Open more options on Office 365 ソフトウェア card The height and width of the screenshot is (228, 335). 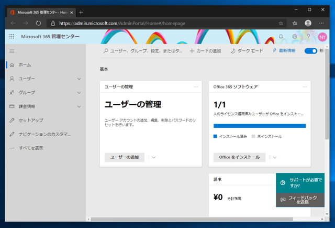pyautogui.click(x=305, y=87)
